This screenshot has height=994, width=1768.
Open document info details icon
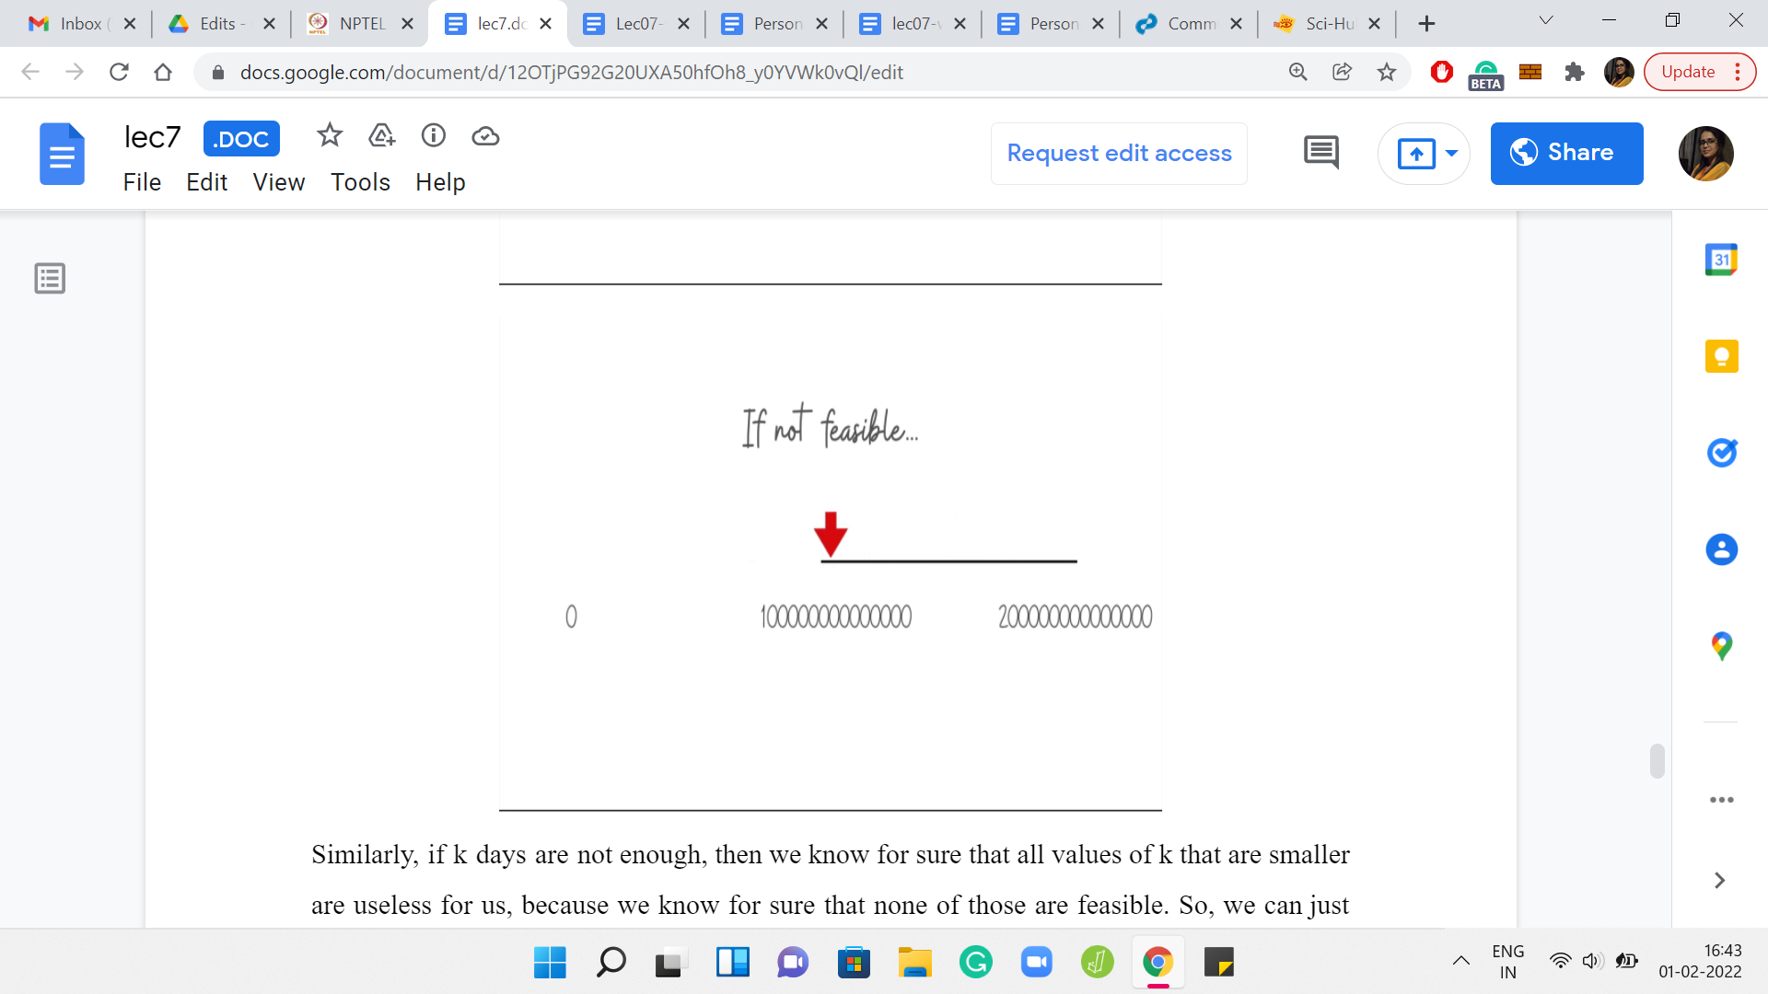[x=433, y=136]
